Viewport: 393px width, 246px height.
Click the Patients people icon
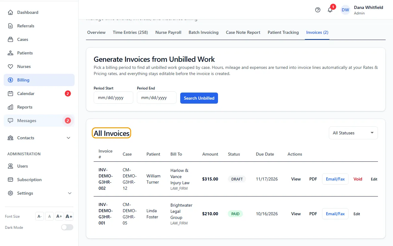click(10, 53)
